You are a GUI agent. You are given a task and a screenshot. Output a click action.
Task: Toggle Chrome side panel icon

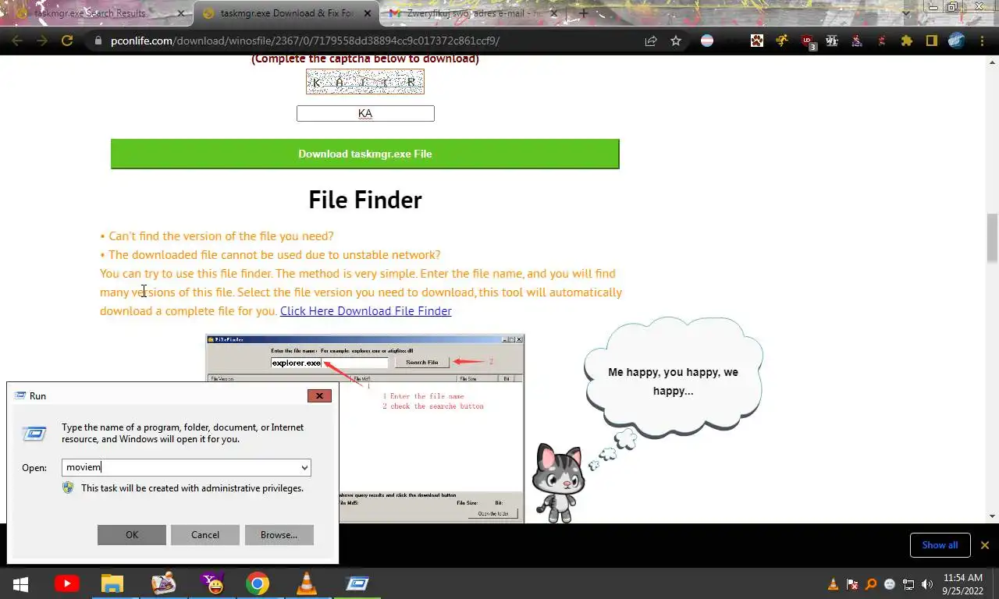point(931,41)
